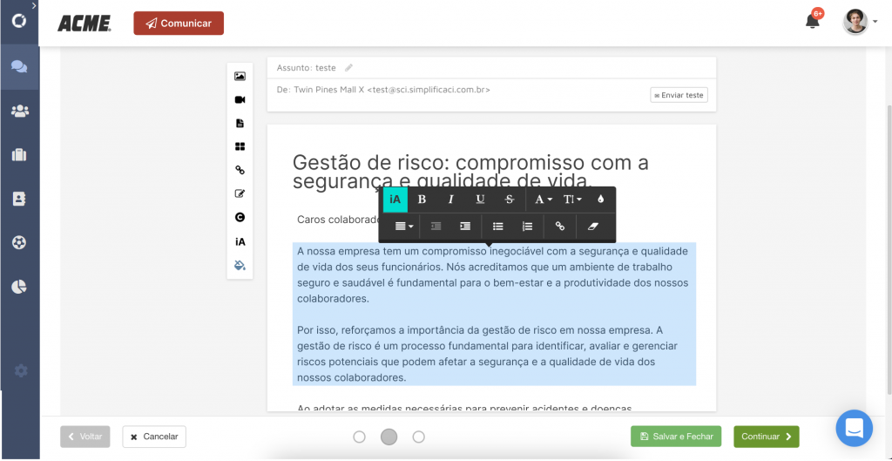This screenshot has height=461, width=892.
Task: Select the filled middle step indicator
Action: pyautogui.click(x=389, y=437)
